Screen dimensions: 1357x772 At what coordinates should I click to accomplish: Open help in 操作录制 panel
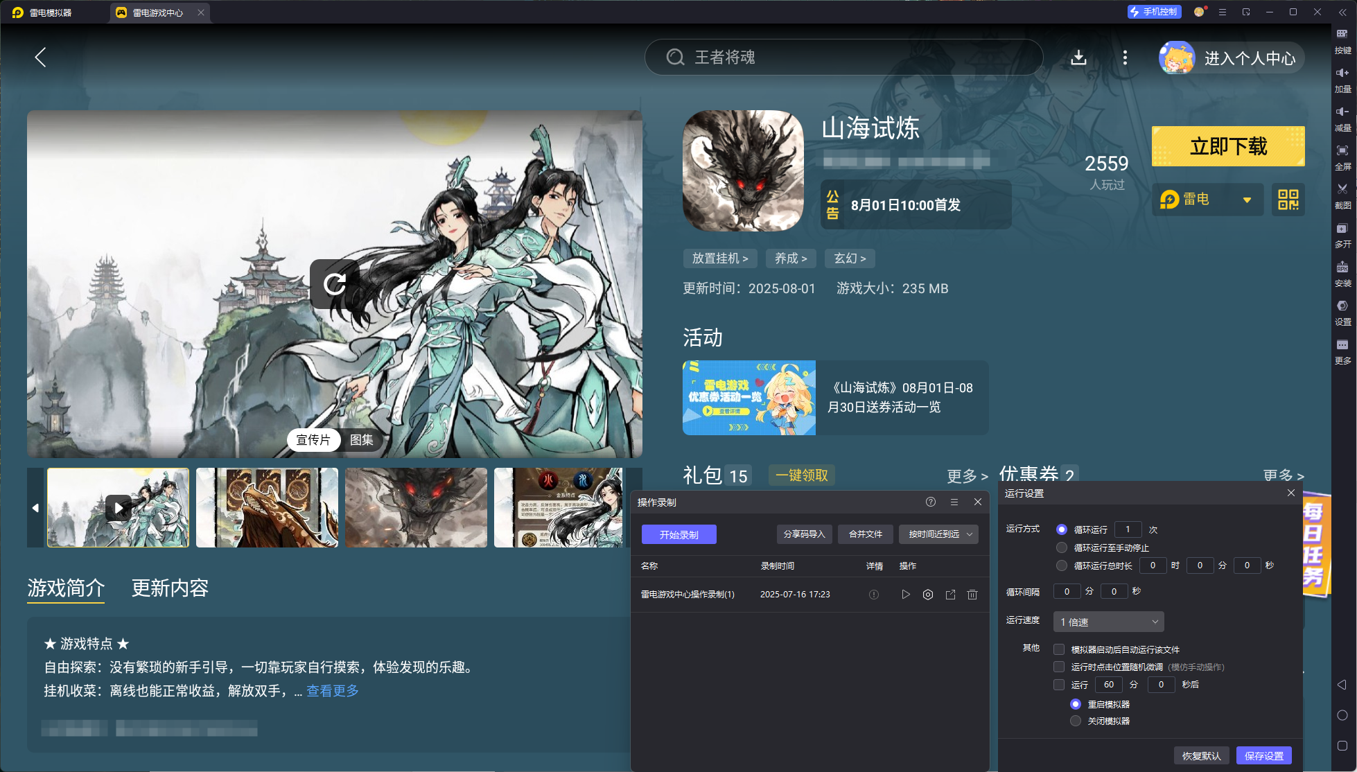pyautogui.click(x=931, y=502)
